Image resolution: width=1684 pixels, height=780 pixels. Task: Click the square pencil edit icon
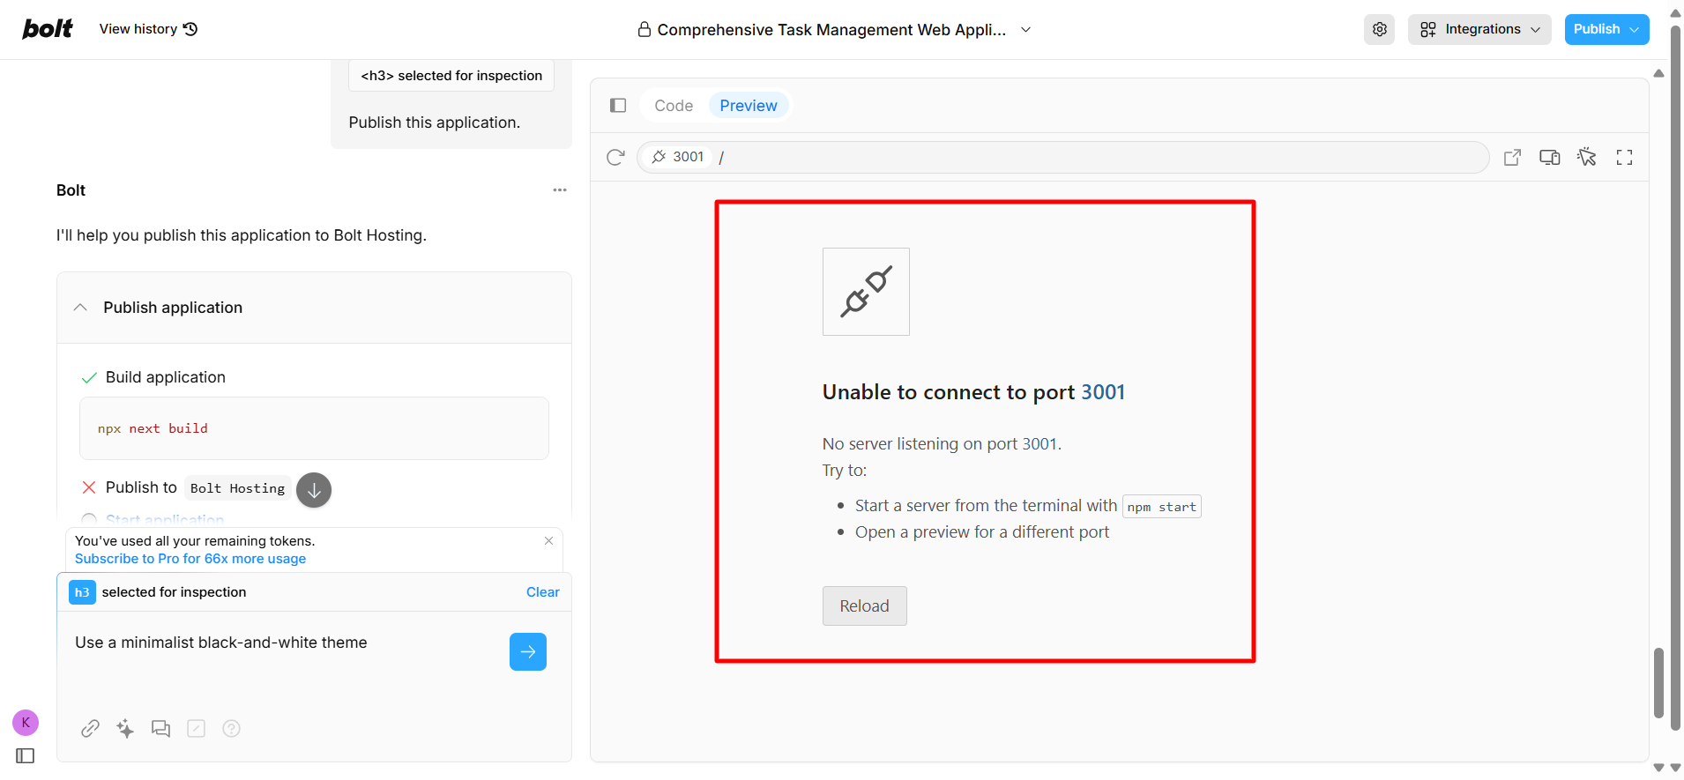coord(196,729)
